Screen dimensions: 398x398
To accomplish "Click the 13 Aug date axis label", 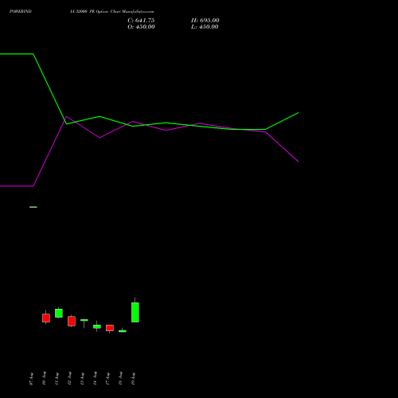I will pyautogui.click(x=82, y=378).
